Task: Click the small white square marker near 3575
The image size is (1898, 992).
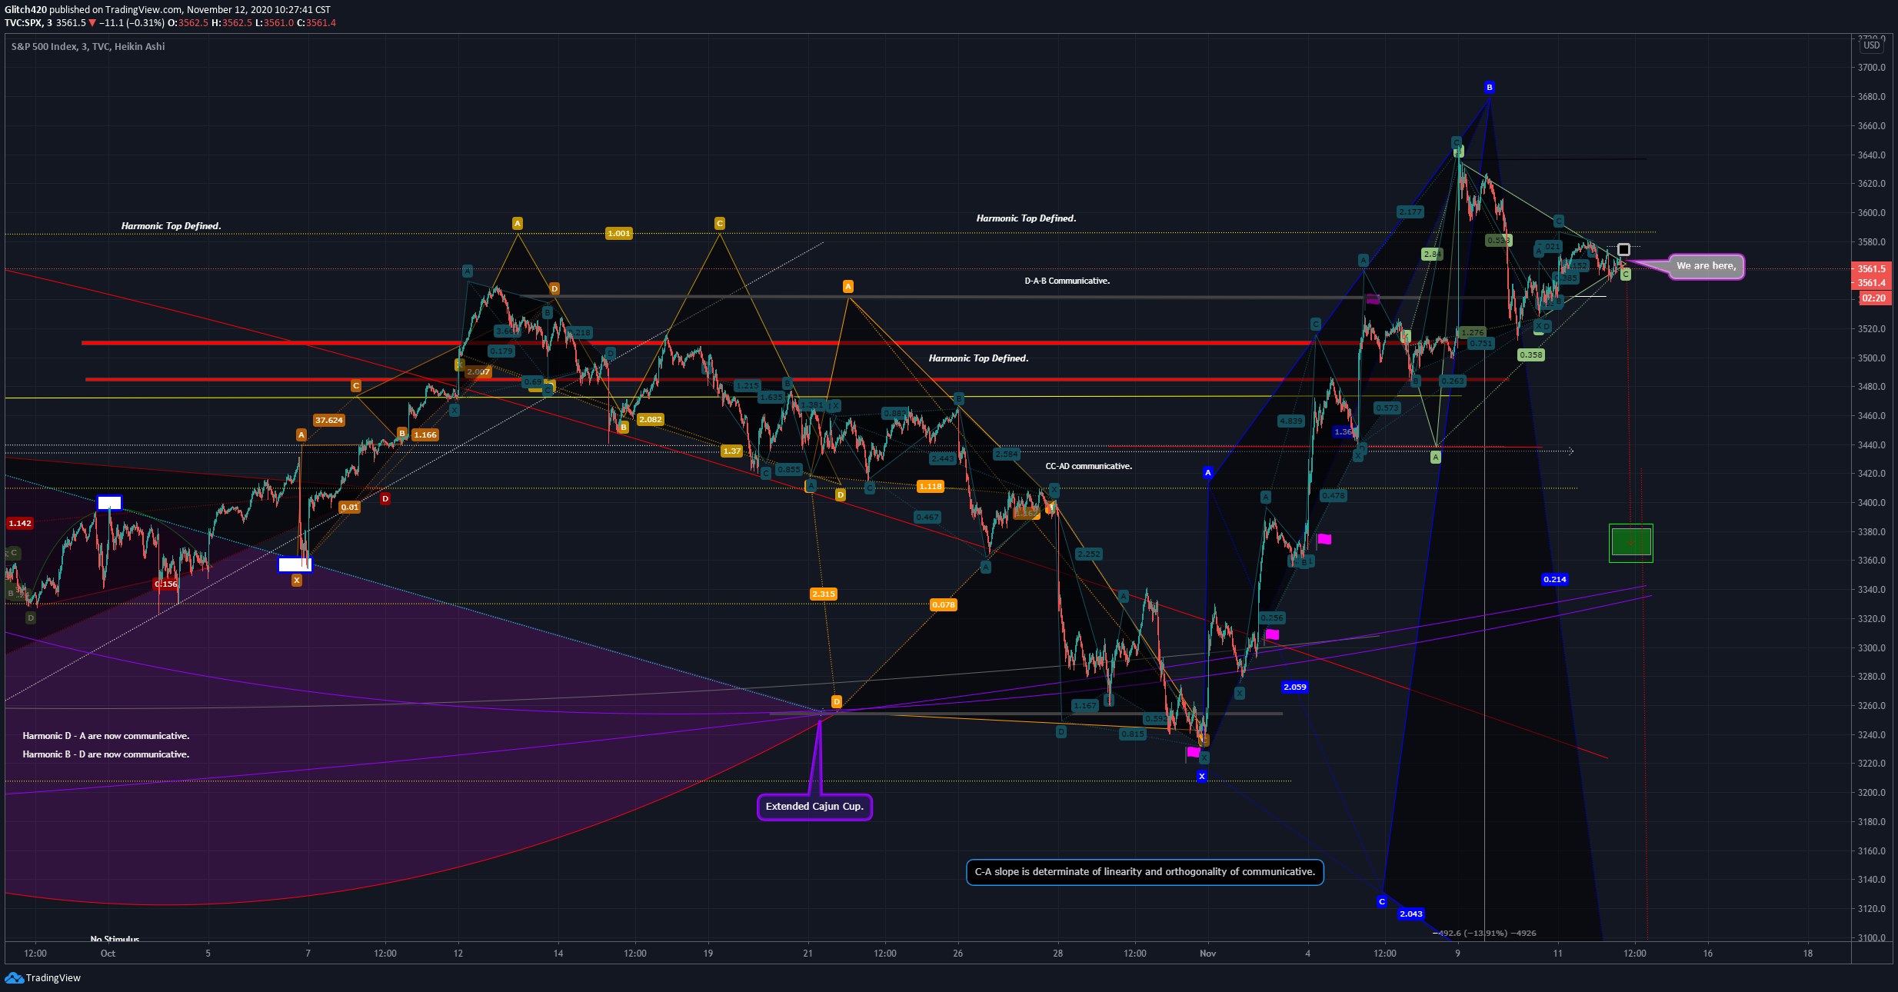Action: (1623, 249)
